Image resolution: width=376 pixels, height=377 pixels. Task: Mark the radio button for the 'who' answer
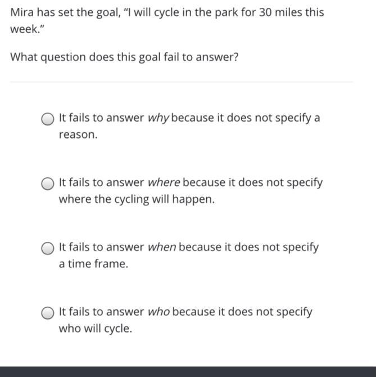[x=48, y=312]
